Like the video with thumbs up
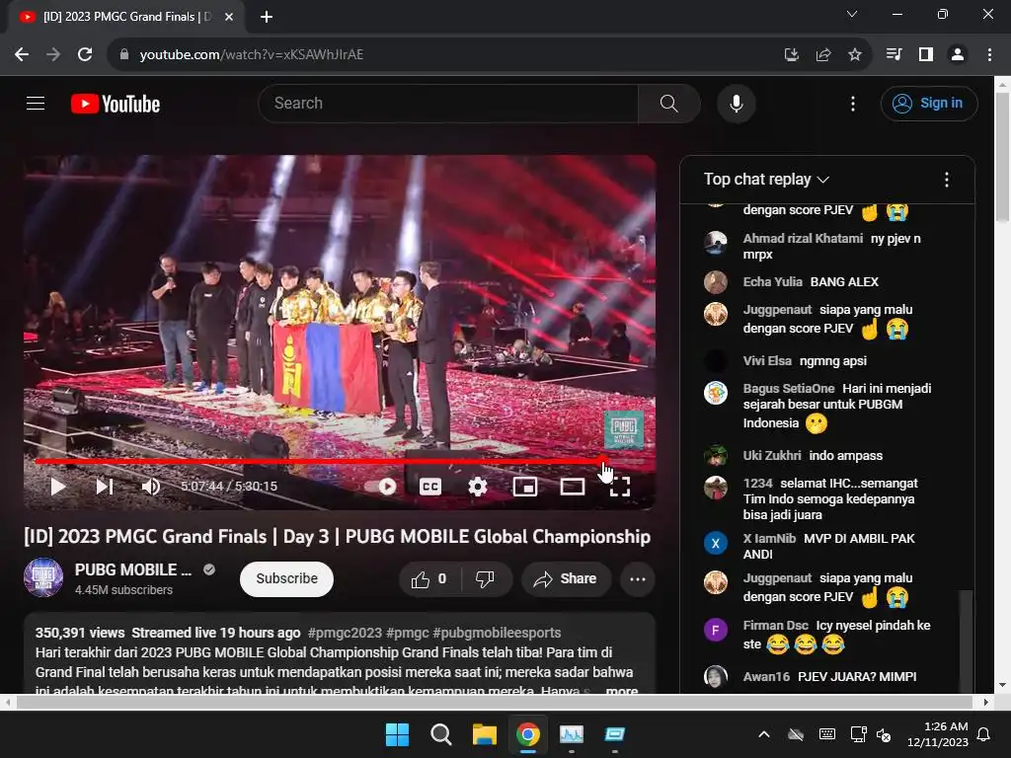 tap(429, 578)
